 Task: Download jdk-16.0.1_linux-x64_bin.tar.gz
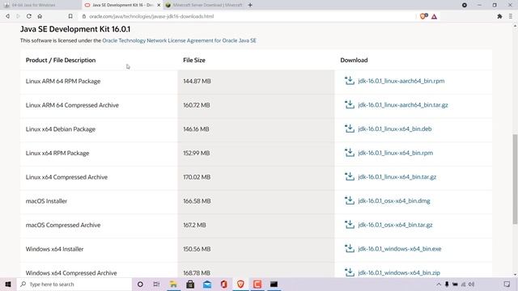[x=397, y=177]
